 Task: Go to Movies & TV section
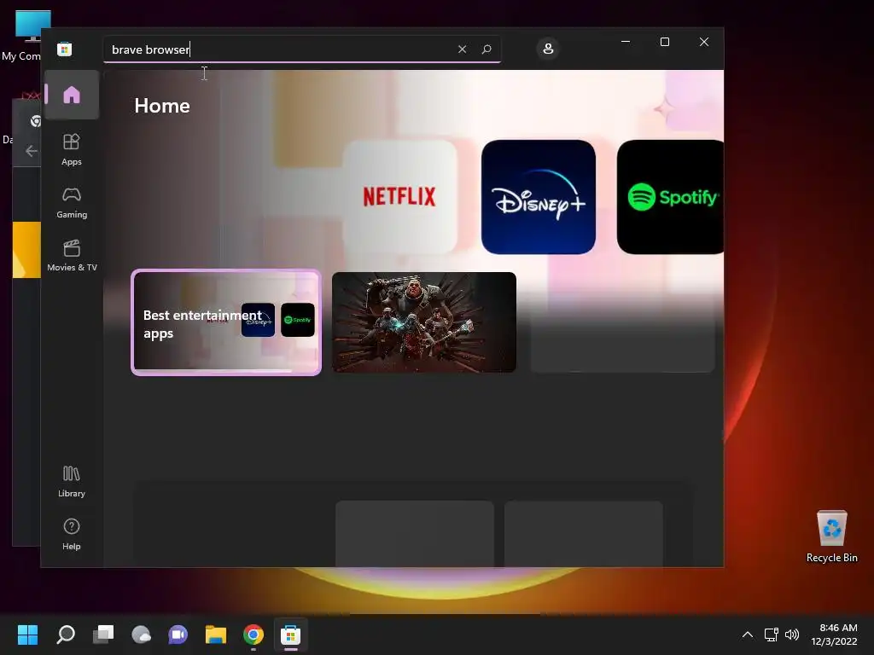72,256
